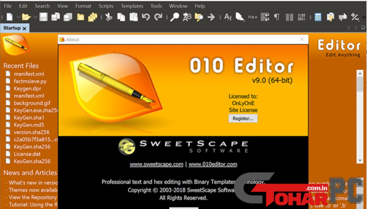This screenshot has width=367, height=209.
Task: Open recent file KeyGen.md5
Action: pos(29,125)
